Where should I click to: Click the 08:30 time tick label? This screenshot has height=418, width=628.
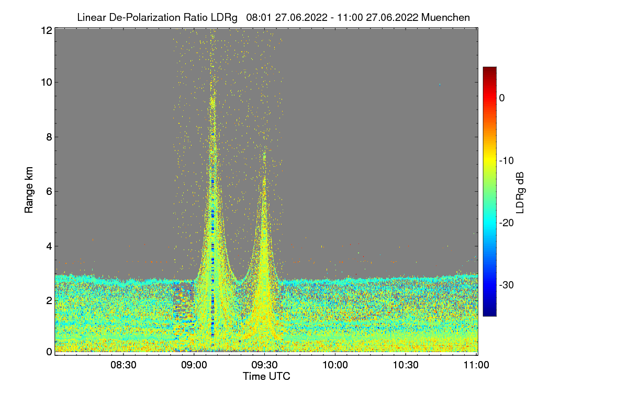(x=124, y=365)
